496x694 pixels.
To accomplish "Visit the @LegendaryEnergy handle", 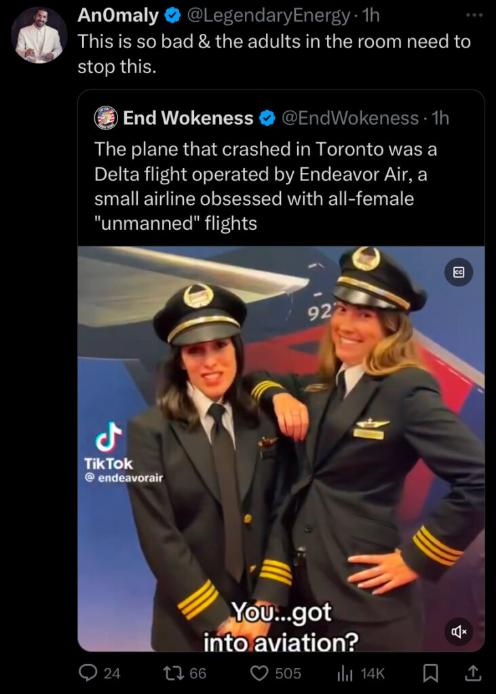I will click(x=269, y=16).
